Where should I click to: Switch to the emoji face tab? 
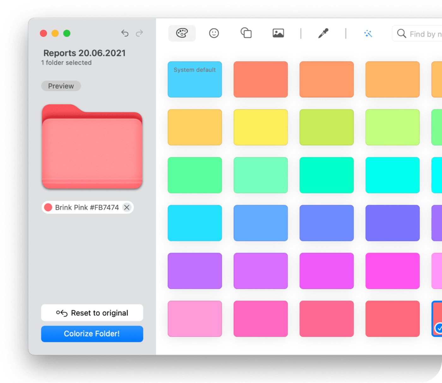click(x=214, y=33)
